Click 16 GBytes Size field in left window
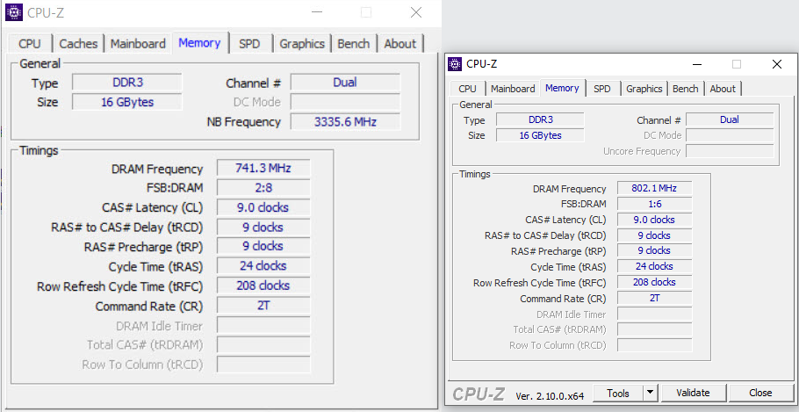Viewport: 799px width, 412px height. (127, 102)
